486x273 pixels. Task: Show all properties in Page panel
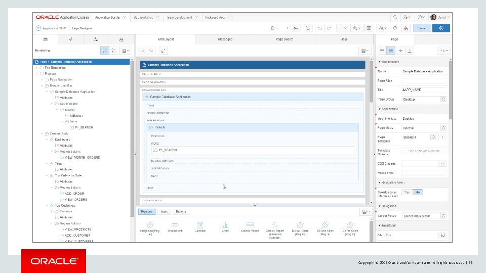point(391,51)
